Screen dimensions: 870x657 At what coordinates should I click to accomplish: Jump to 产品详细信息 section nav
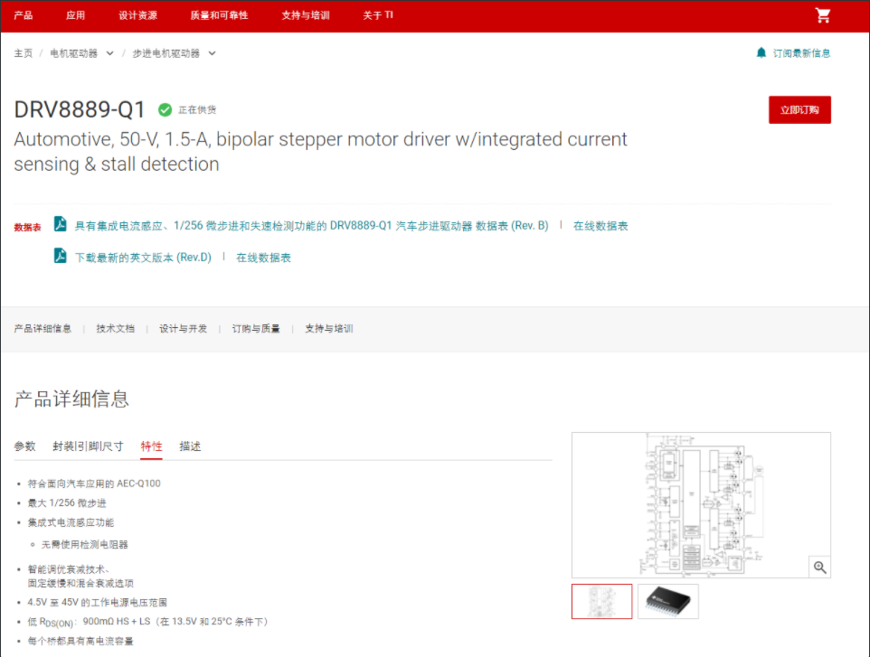coord(43,329)
